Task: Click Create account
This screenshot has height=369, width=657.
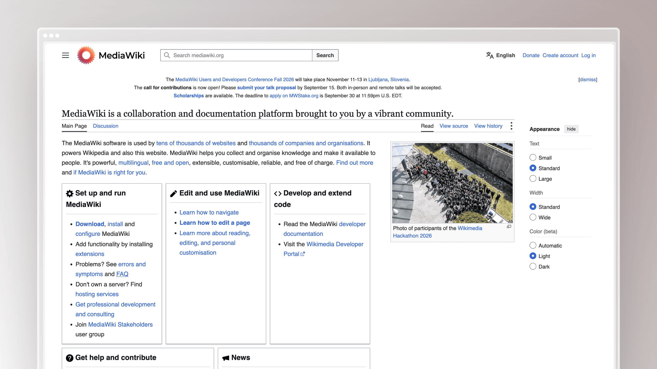Action: coord(560,55)
